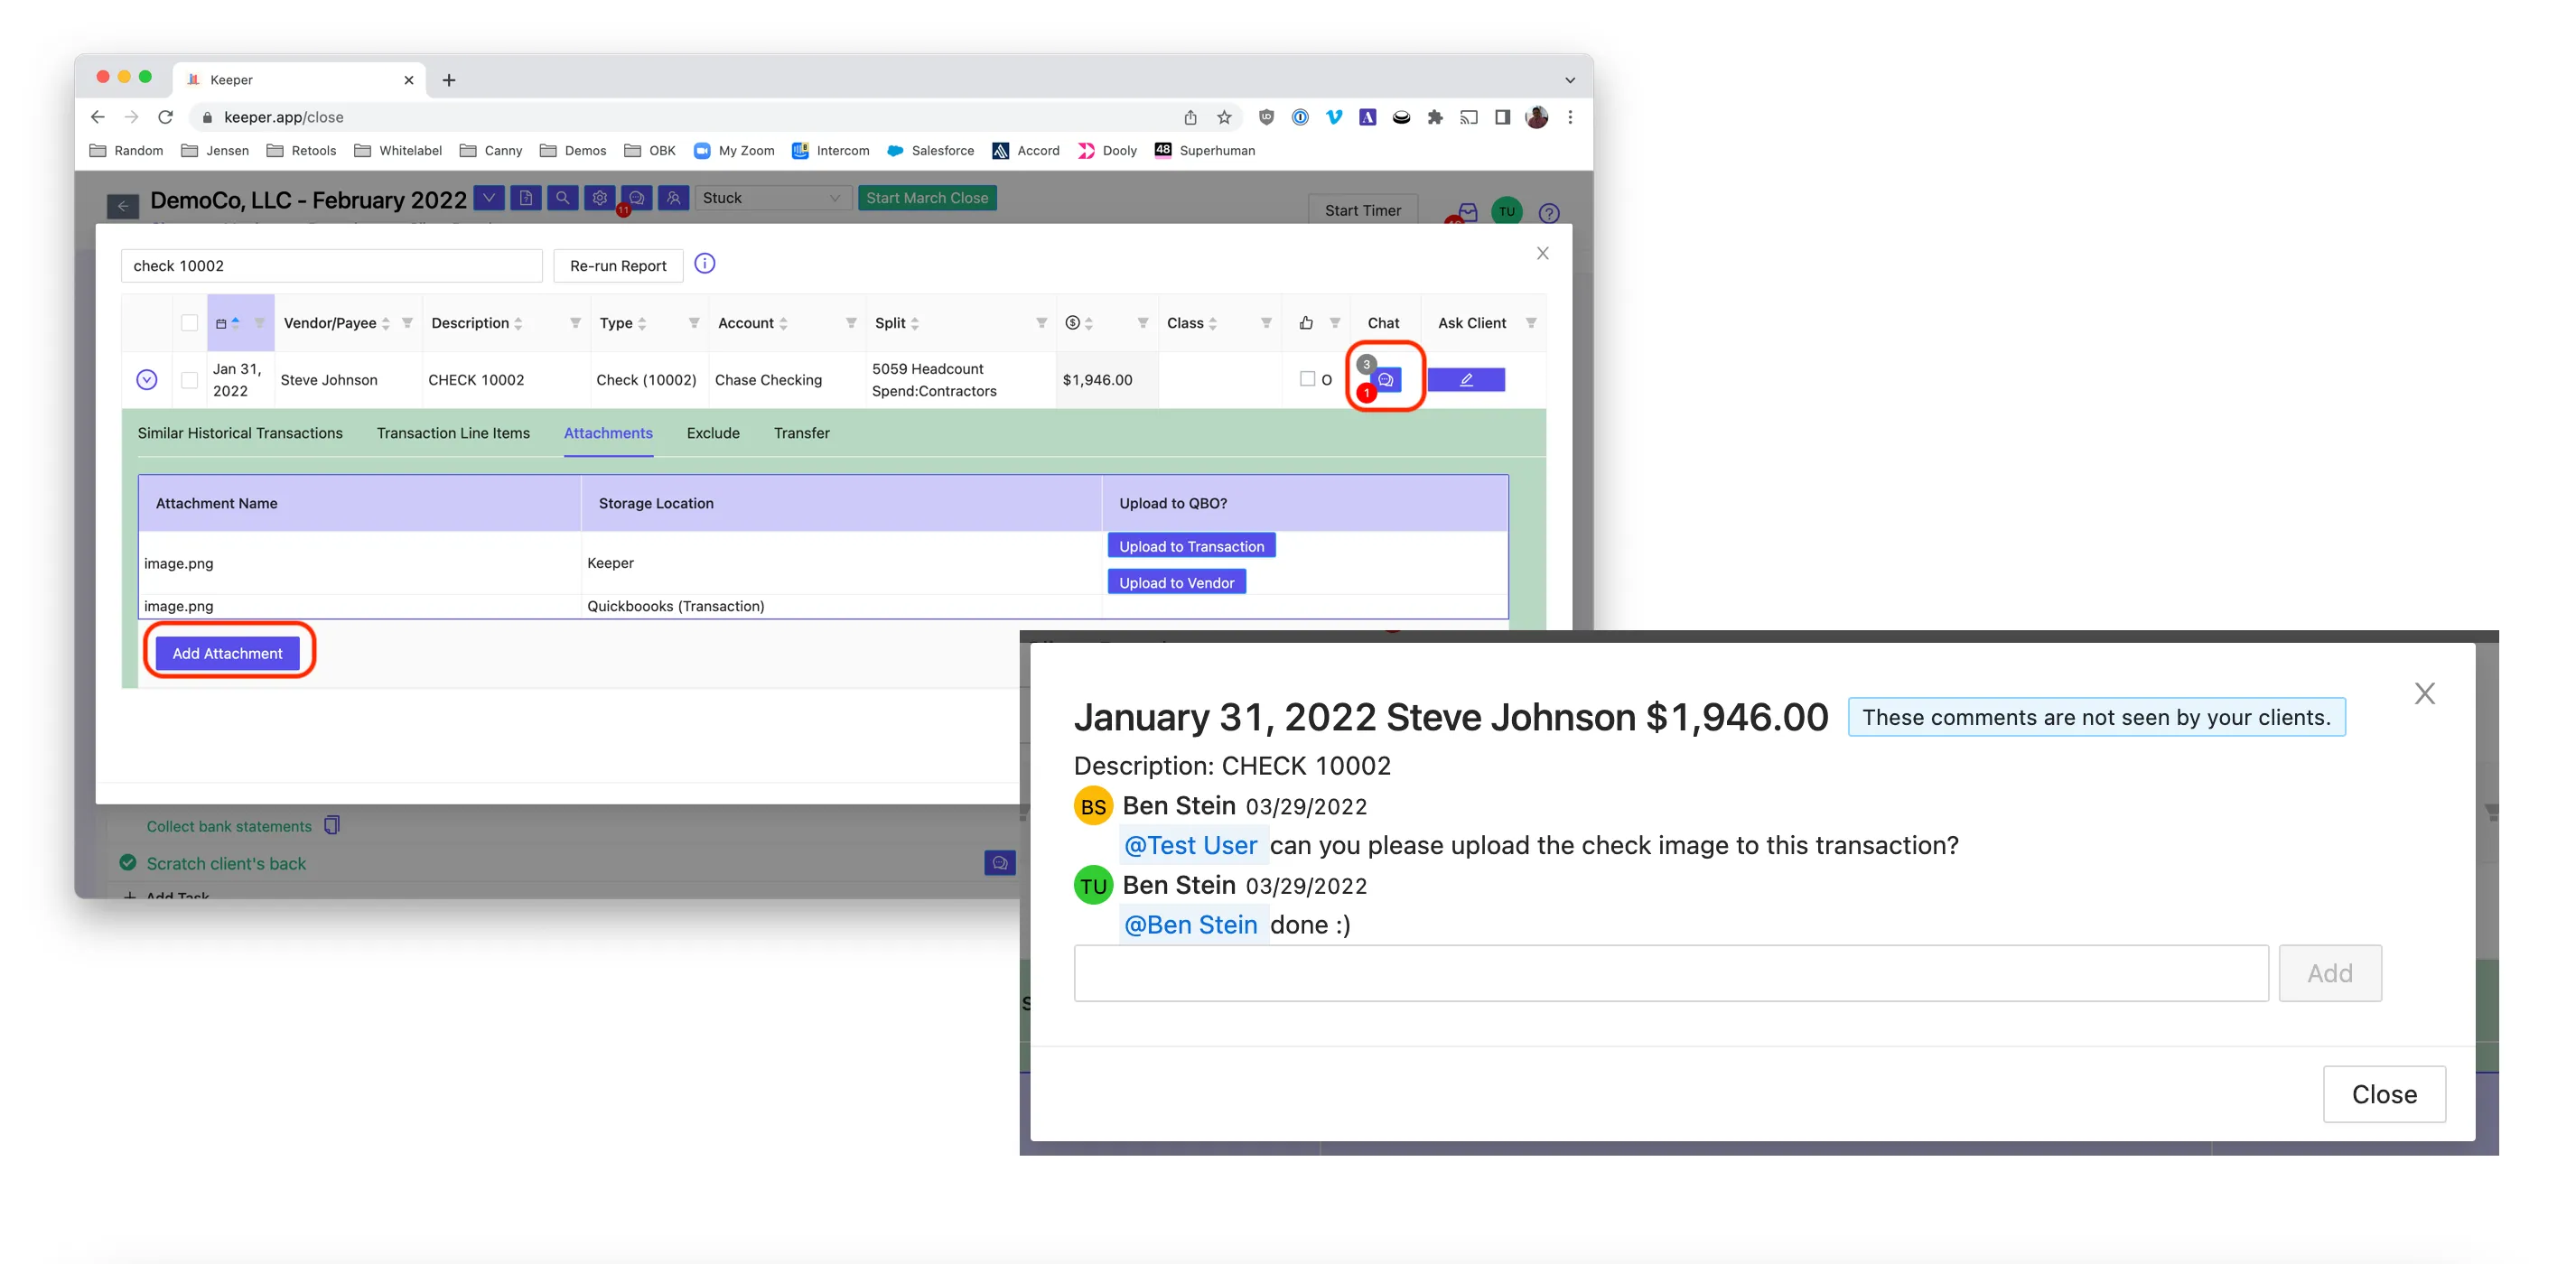
Task: Check the thumbs-up checkbox on the $1,946.00 row
Action: click(1307, 378)
